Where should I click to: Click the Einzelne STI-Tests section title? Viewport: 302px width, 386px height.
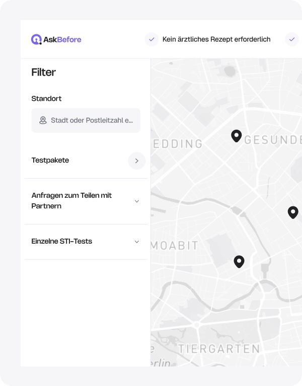click(61, 241)
